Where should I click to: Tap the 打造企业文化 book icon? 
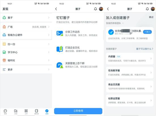coord(60,49)
